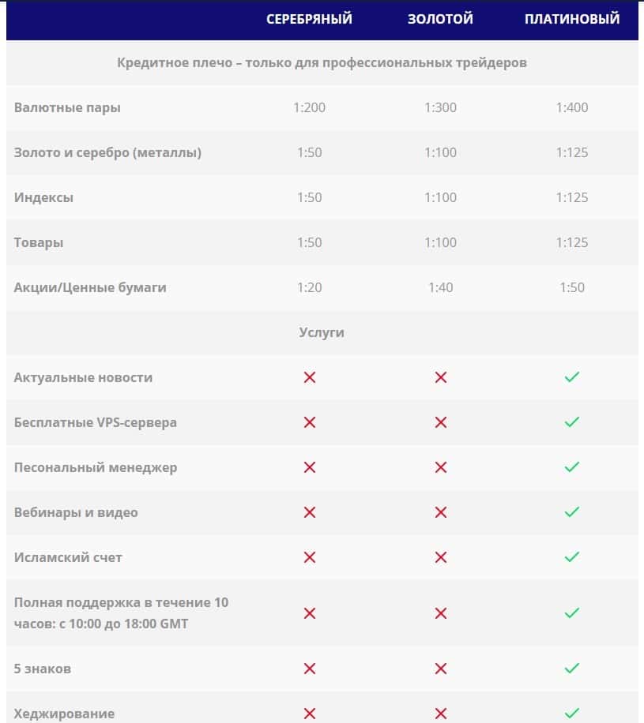Click the Platinum checkmark for Хеджирование
This screenshot has width=644, height=723.
(572, 714)
